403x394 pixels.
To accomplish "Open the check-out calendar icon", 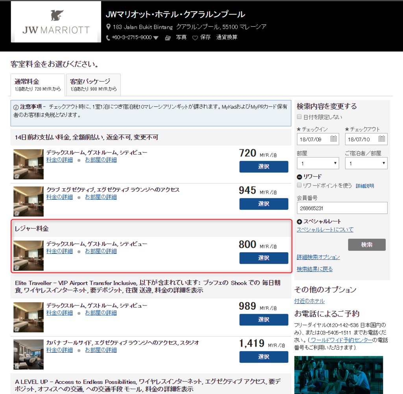I will click(382, 139).
